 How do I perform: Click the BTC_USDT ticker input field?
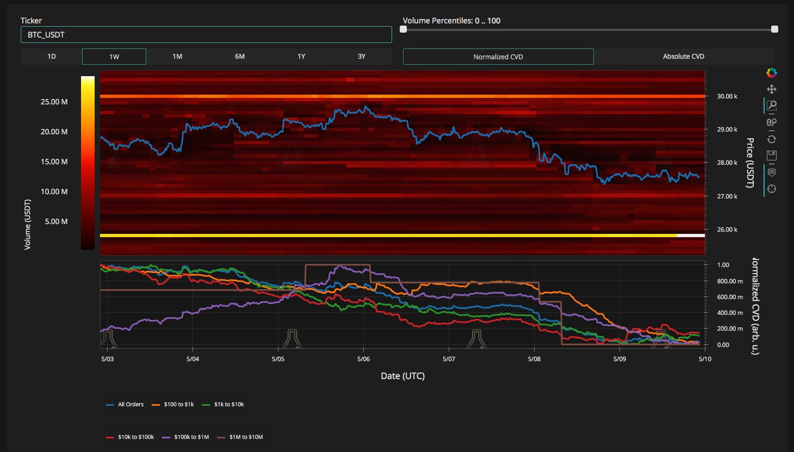point(206,34)
